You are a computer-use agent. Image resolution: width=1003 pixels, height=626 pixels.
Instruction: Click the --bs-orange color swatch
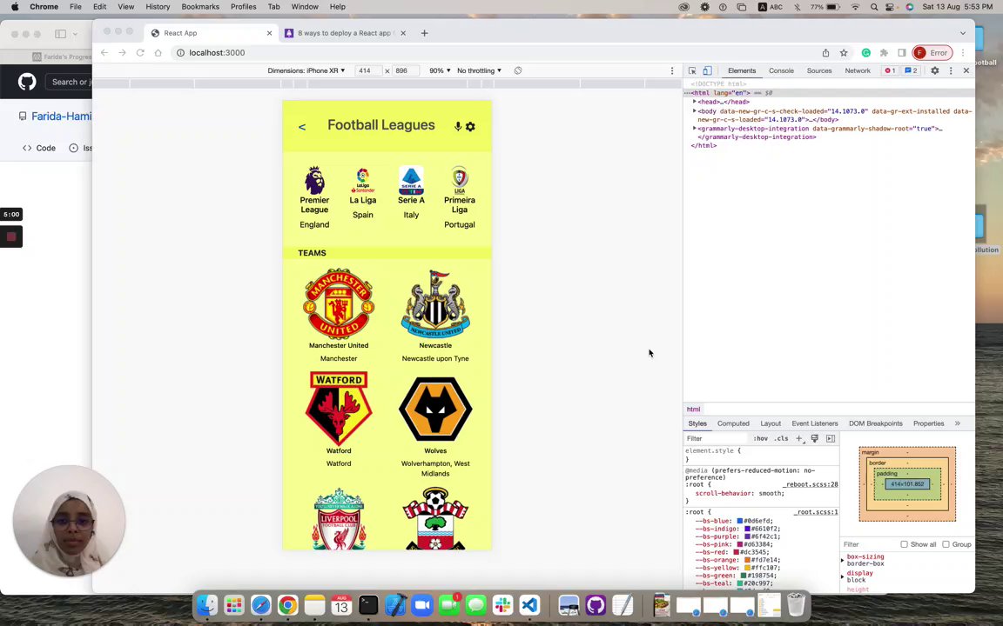747,560
